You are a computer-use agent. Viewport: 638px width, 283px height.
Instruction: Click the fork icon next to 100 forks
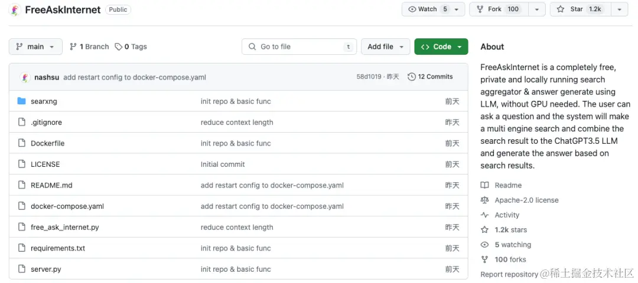pos(484,259)
